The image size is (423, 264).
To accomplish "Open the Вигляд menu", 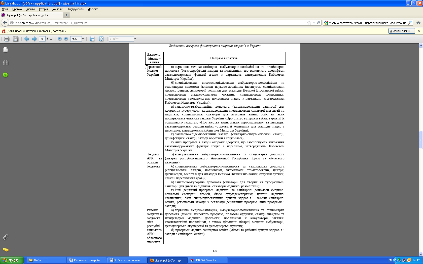I will point(30,9).
